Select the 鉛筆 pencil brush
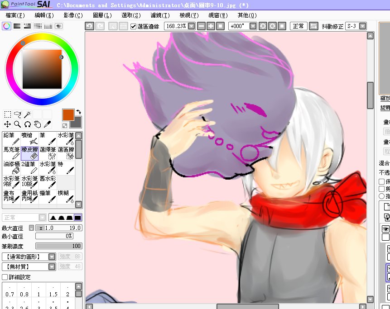The height and width of the screenshot is (309, 390). (x=12, y=139)
